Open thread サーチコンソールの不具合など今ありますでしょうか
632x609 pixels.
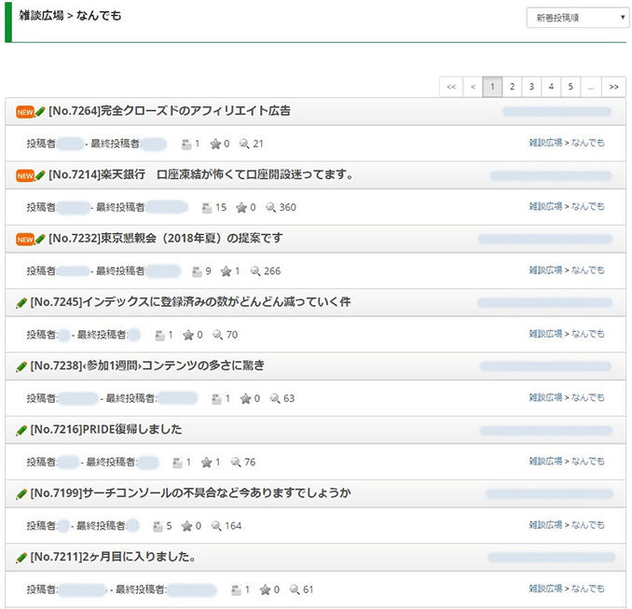click(190, 493)
